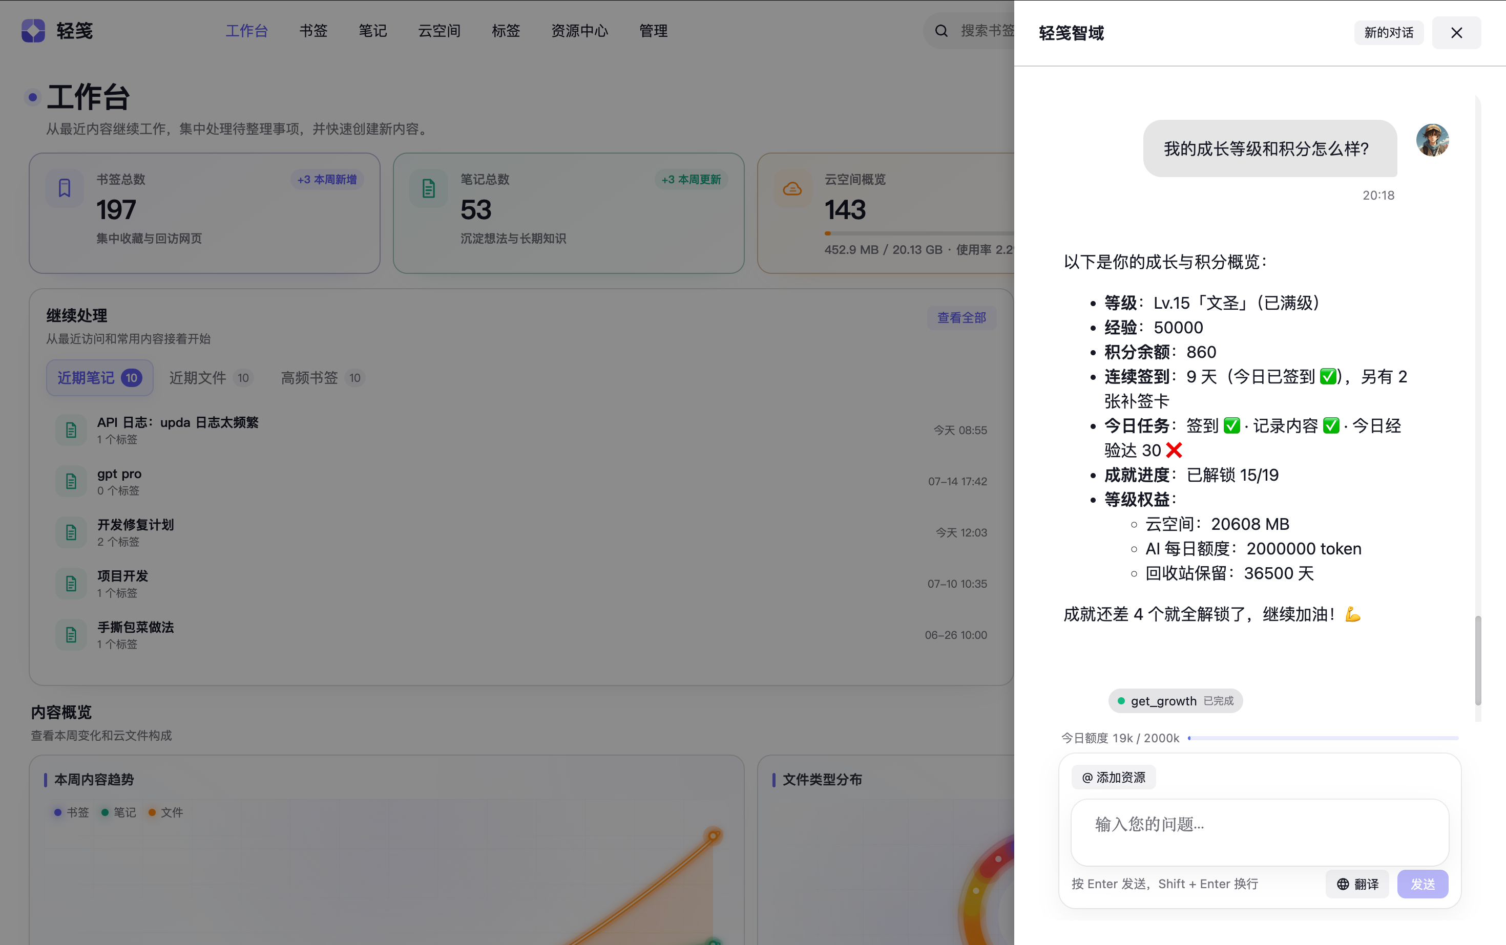Click the user message 我的成长等级和积分怎么样？

click(1269, 149)
